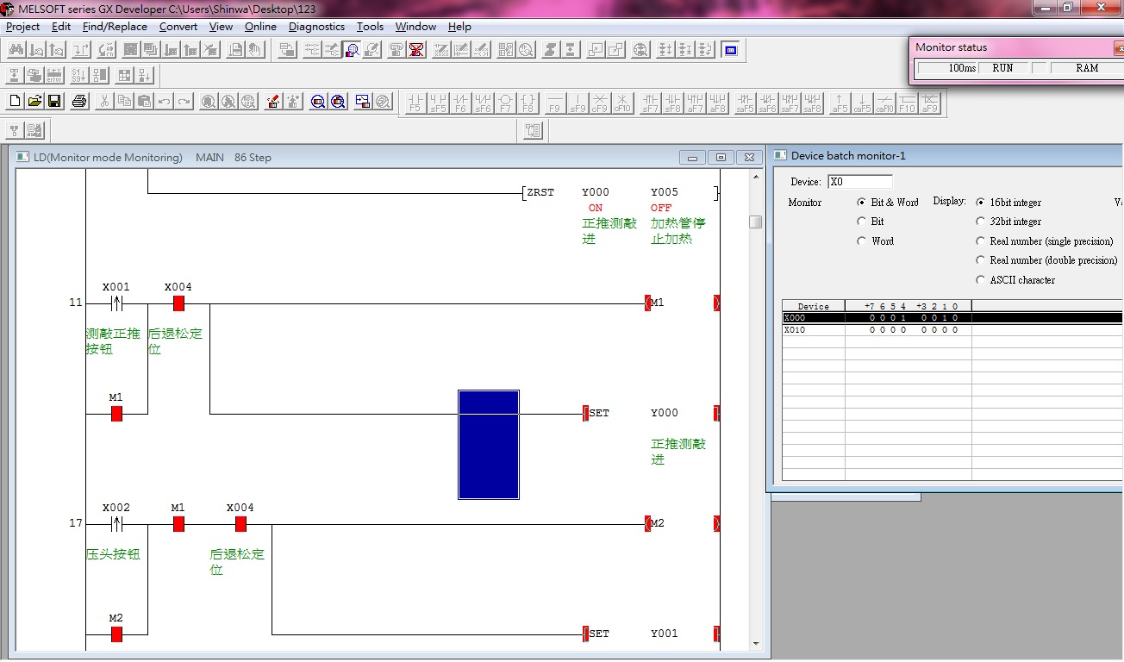Click the Print icon
1124x662 pixels.
coord(79,102)
